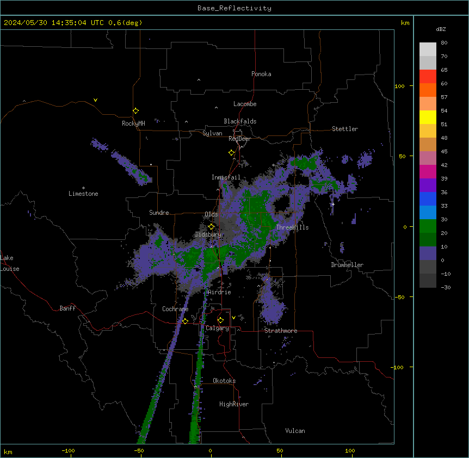469x458 pixels.
Task: Click the Ponoka city label
Action: (x=261, y=74)
